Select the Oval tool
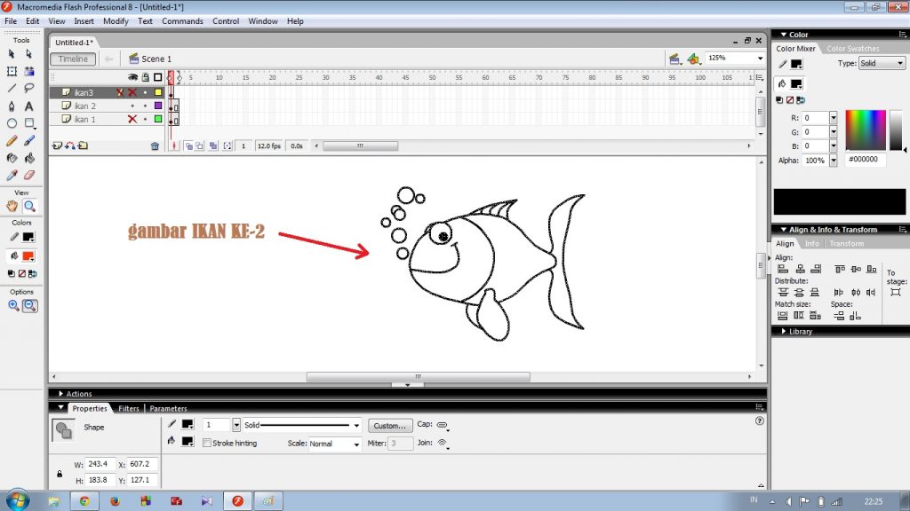 [12, 123]
